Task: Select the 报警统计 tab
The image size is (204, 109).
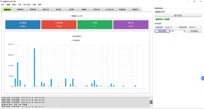Action: [8, 10]
